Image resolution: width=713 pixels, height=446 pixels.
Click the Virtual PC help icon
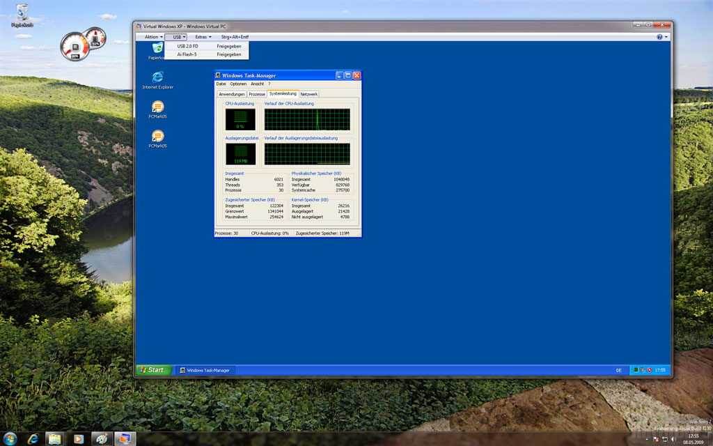(659, 36)
